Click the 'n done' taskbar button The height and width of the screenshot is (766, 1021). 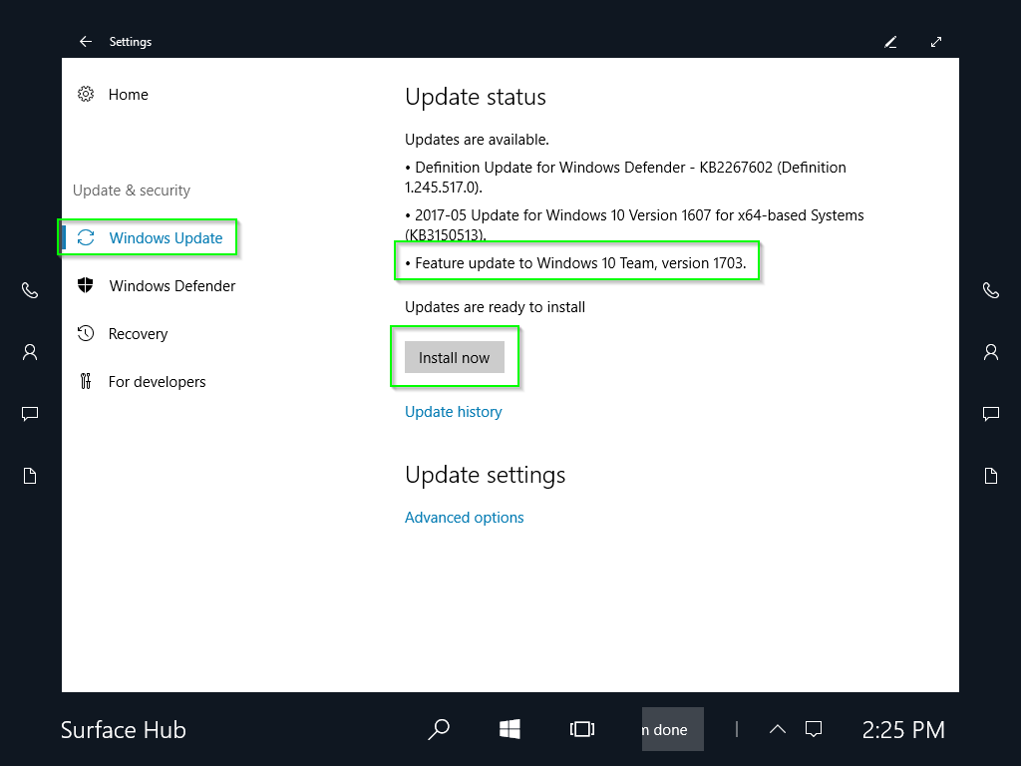coord(673,729)
